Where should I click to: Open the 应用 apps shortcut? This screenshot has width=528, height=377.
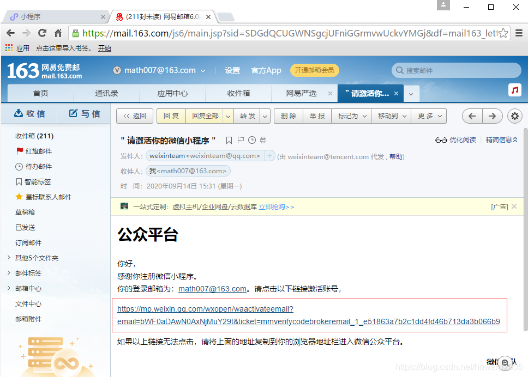click(x=17, y=48)
